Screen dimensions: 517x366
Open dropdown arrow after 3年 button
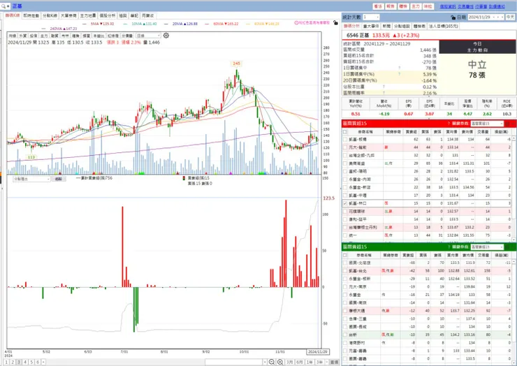click(326, 362)
